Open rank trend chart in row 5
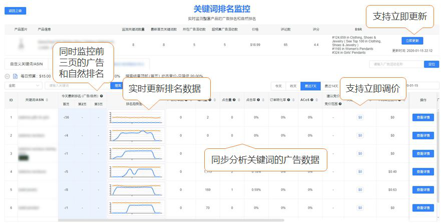 (136, 190)
